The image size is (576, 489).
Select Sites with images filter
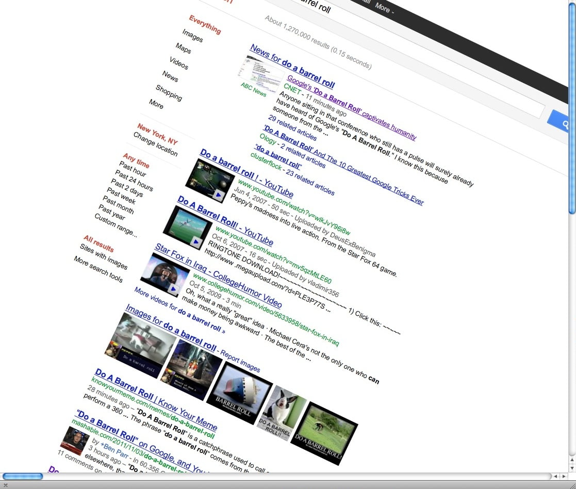click(104, 256)
